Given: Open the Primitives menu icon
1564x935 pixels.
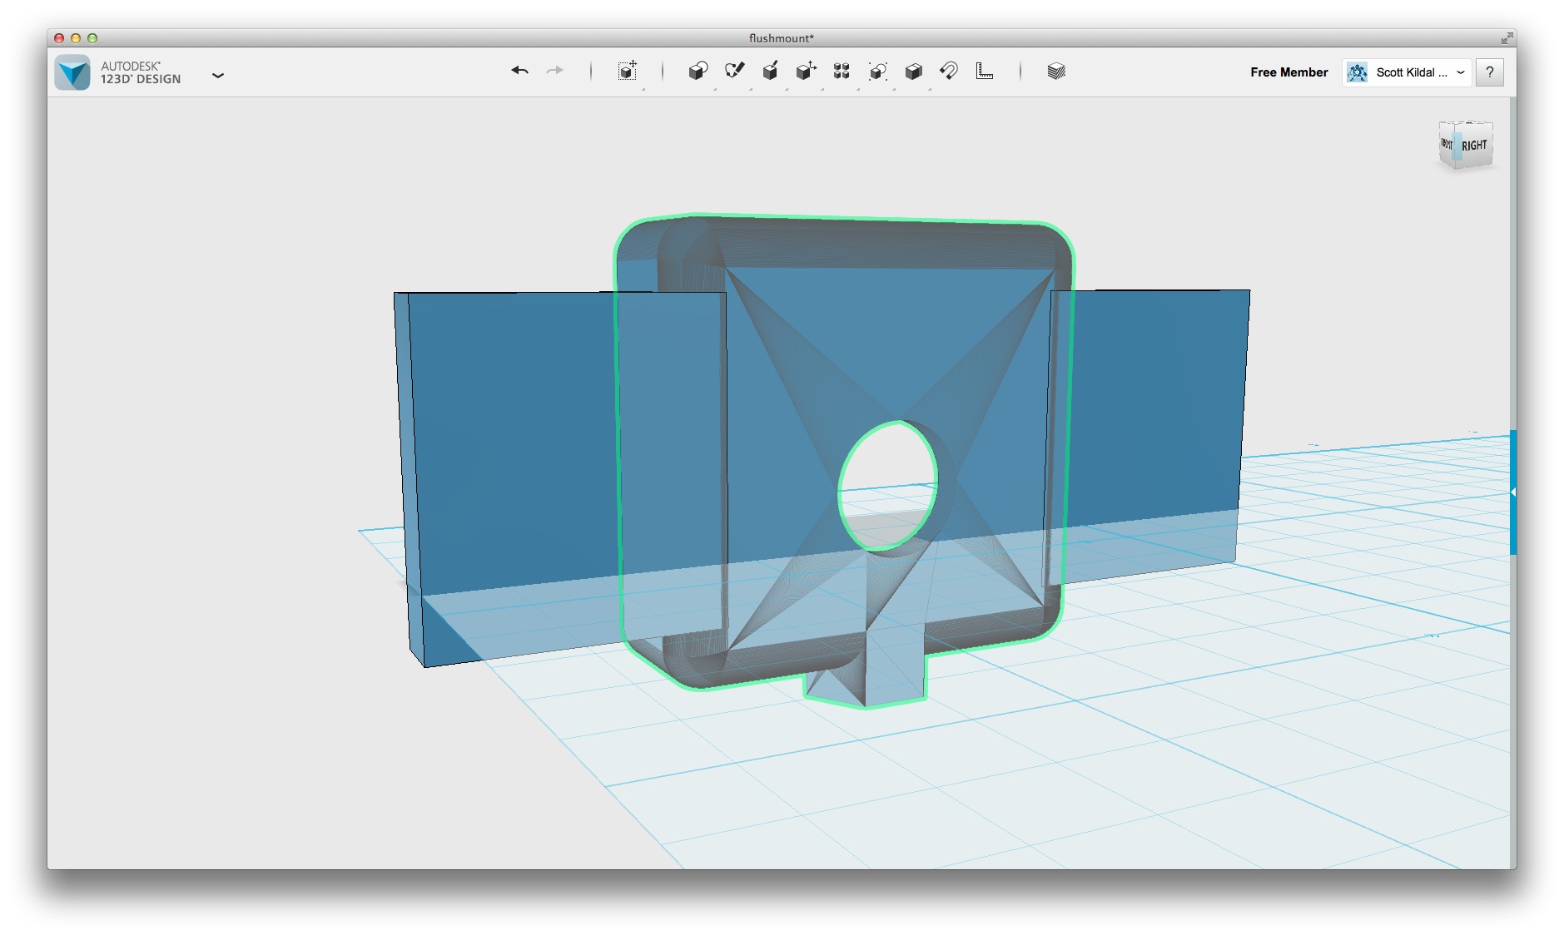Looking at the screenshot, I should coord(698,72).
